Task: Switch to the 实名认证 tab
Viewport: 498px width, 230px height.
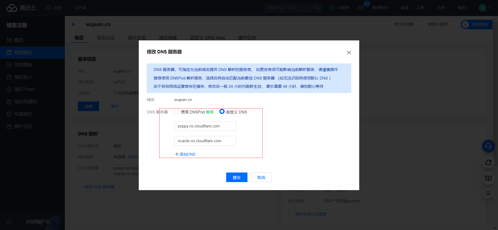Action: coord(106,38)
